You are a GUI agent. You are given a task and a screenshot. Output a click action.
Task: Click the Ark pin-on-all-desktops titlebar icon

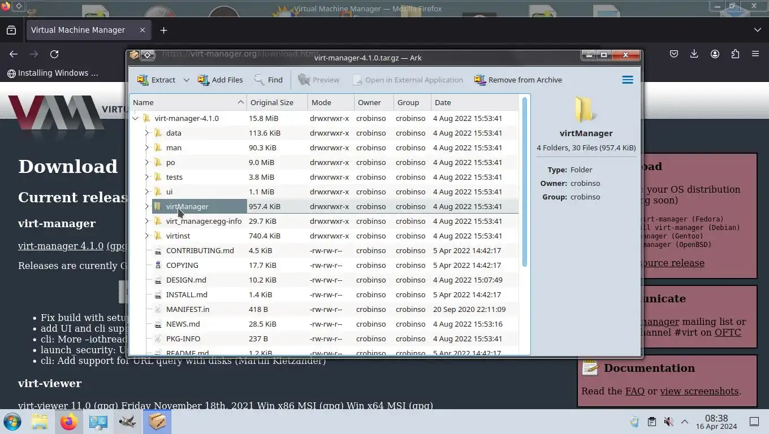coord(148,55)
